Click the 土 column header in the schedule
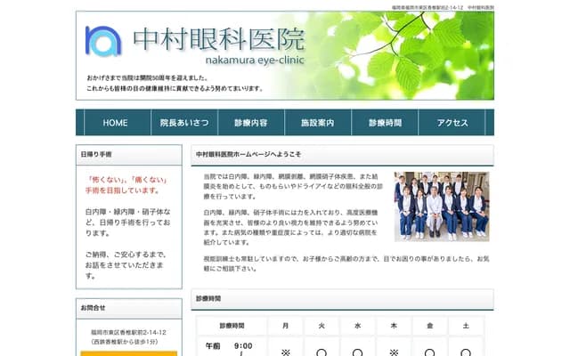Image resolution: width=570 pixels, height=356 pixels. pos(466,326)
